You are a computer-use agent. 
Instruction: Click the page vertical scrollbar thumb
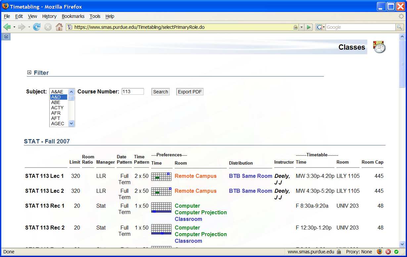[402, 64]
